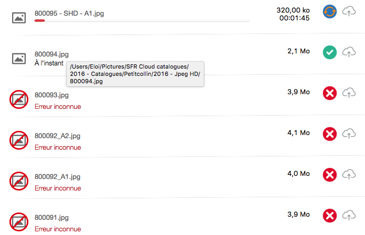Screen dimensions: 365x235
Task: Click the upload progress bar for 800095
Action: [x=142, y=21]
